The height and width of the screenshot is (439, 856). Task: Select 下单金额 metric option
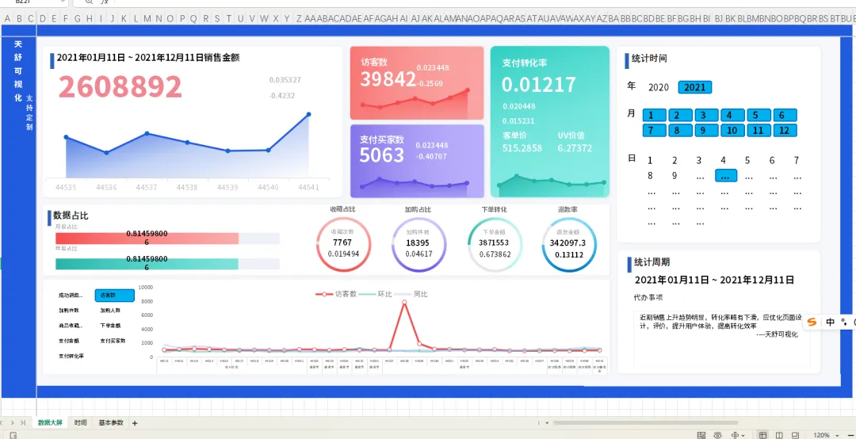[110, 326]
